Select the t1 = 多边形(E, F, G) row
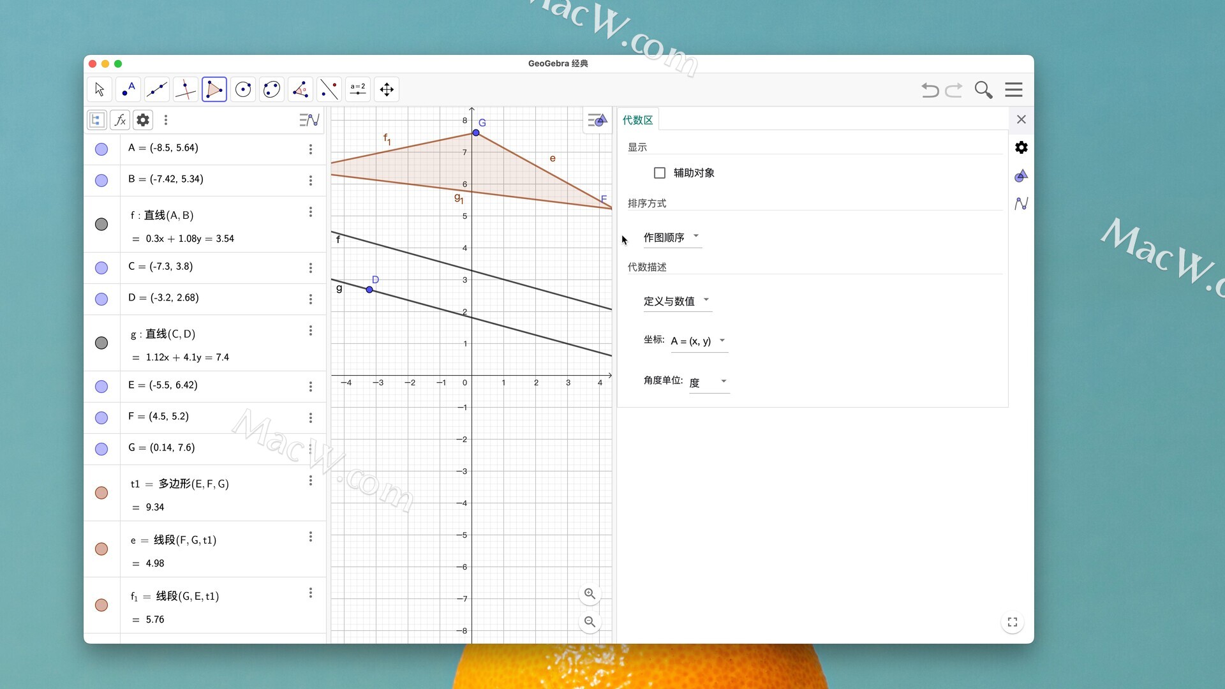Screen dimensions: 1225x689 click(x=223, y=493)
